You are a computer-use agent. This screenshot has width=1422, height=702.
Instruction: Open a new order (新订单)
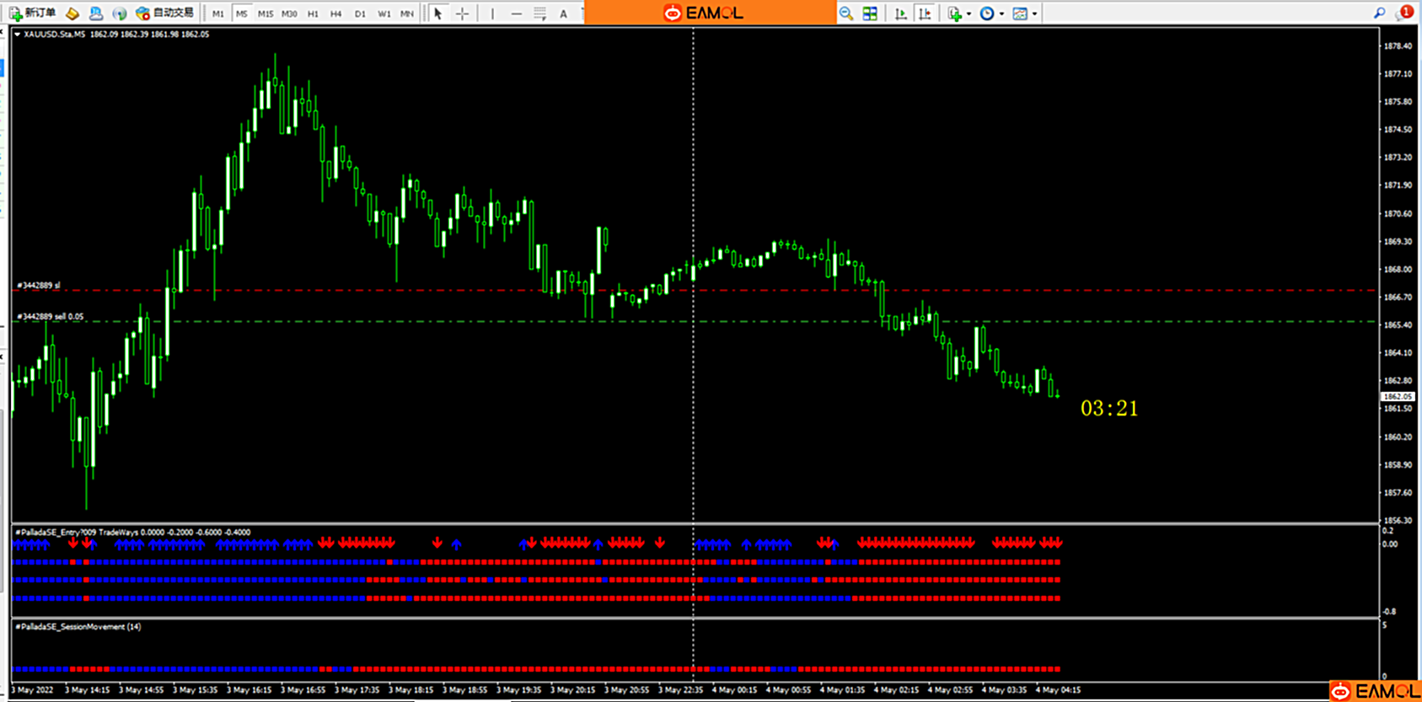click(33, 13)
